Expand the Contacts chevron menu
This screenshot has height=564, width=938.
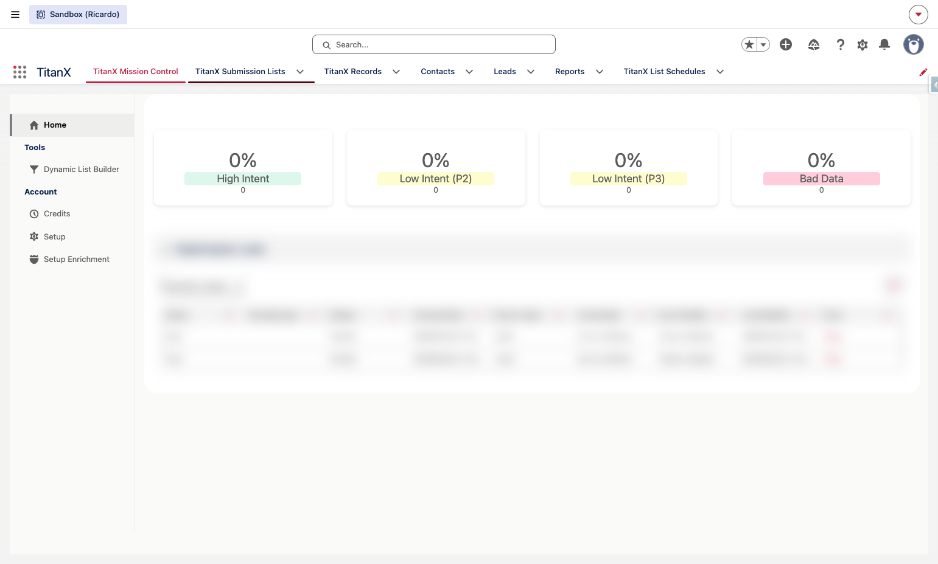pos(469,72)
